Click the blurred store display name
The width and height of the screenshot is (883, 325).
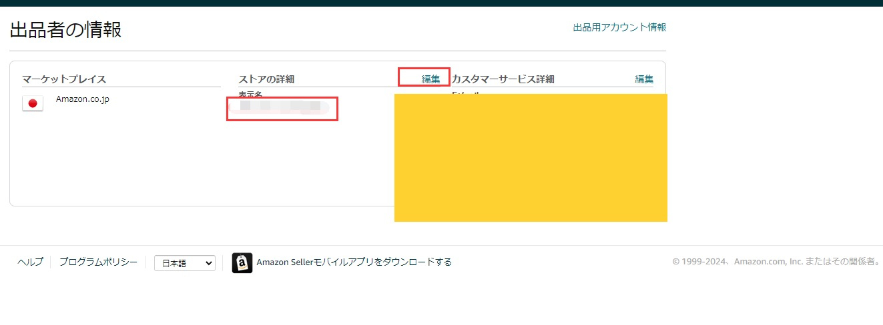(280, 107)
